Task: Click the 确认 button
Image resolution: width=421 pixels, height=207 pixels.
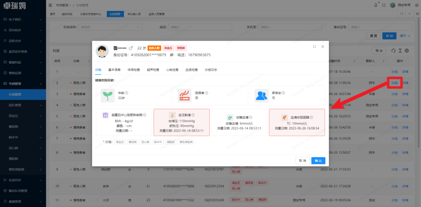Action: pos(318,161)
